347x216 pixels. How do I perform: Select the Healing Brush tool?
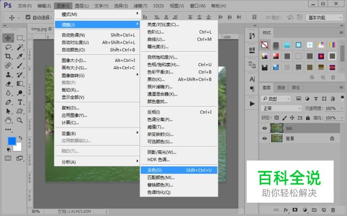click(8, 66)
